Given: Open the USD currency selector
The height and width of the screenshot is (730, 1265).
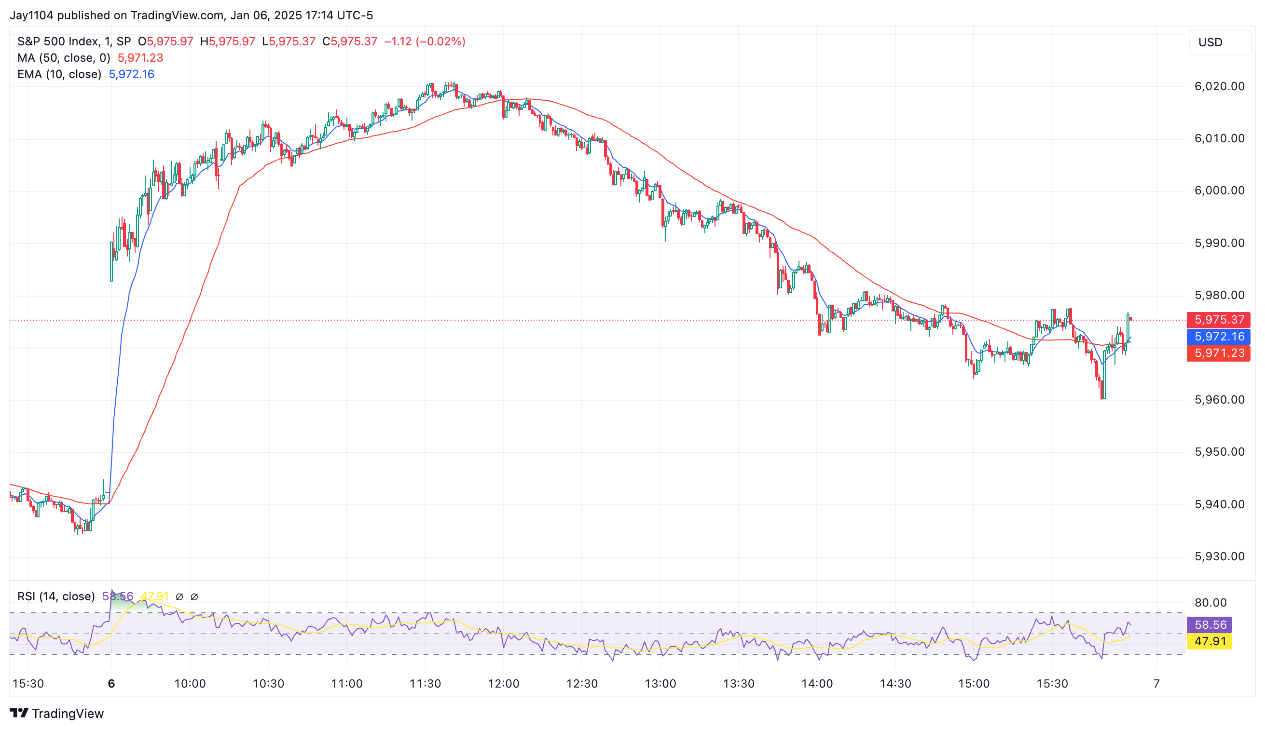Looking at the screenshot, I should [1220, 42].
